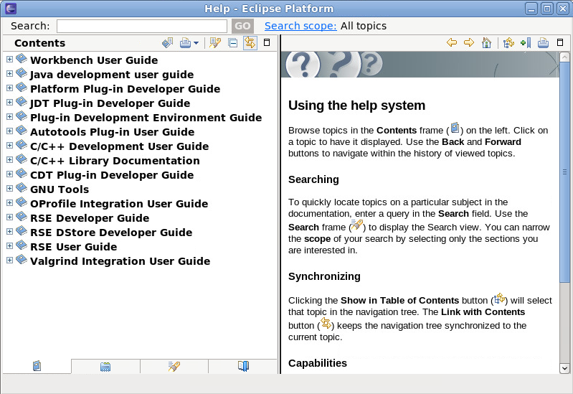Toggle Link with Contents button
Image resolution: width=573 pixels, height=394 pixels.
pos(250,43)
